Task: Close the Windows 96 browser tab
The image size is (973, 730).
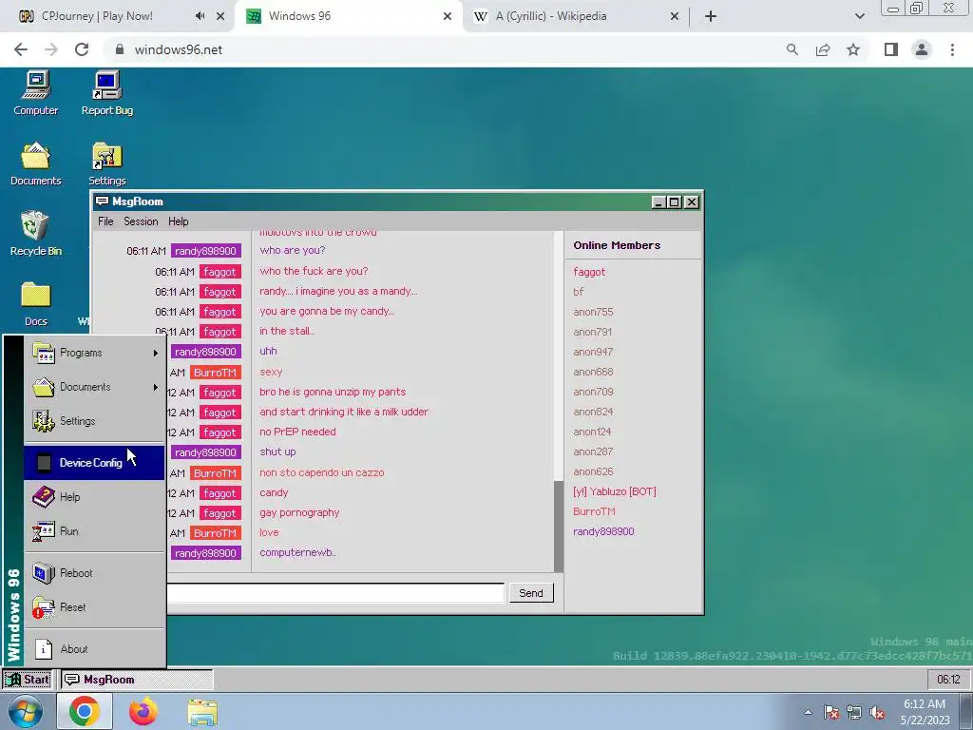Action: 448,16
